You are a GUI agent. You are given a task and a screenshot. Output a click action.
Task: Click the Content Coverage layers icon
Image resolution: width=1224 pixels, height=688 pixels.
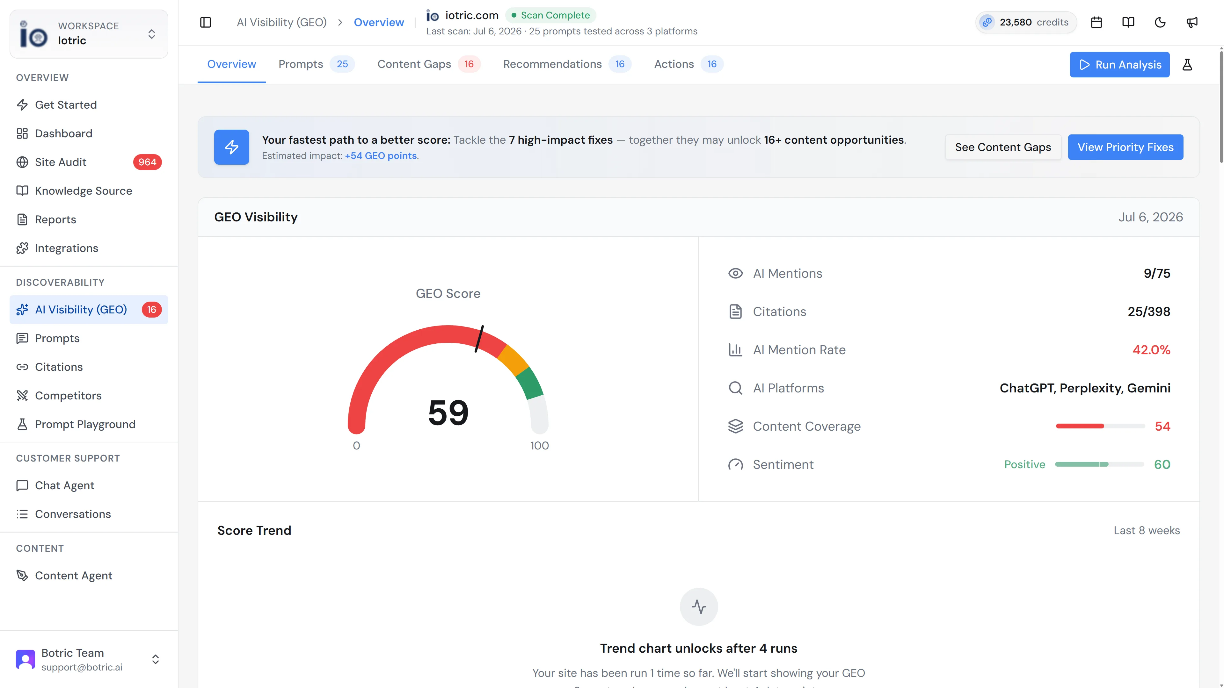point(736,426)
